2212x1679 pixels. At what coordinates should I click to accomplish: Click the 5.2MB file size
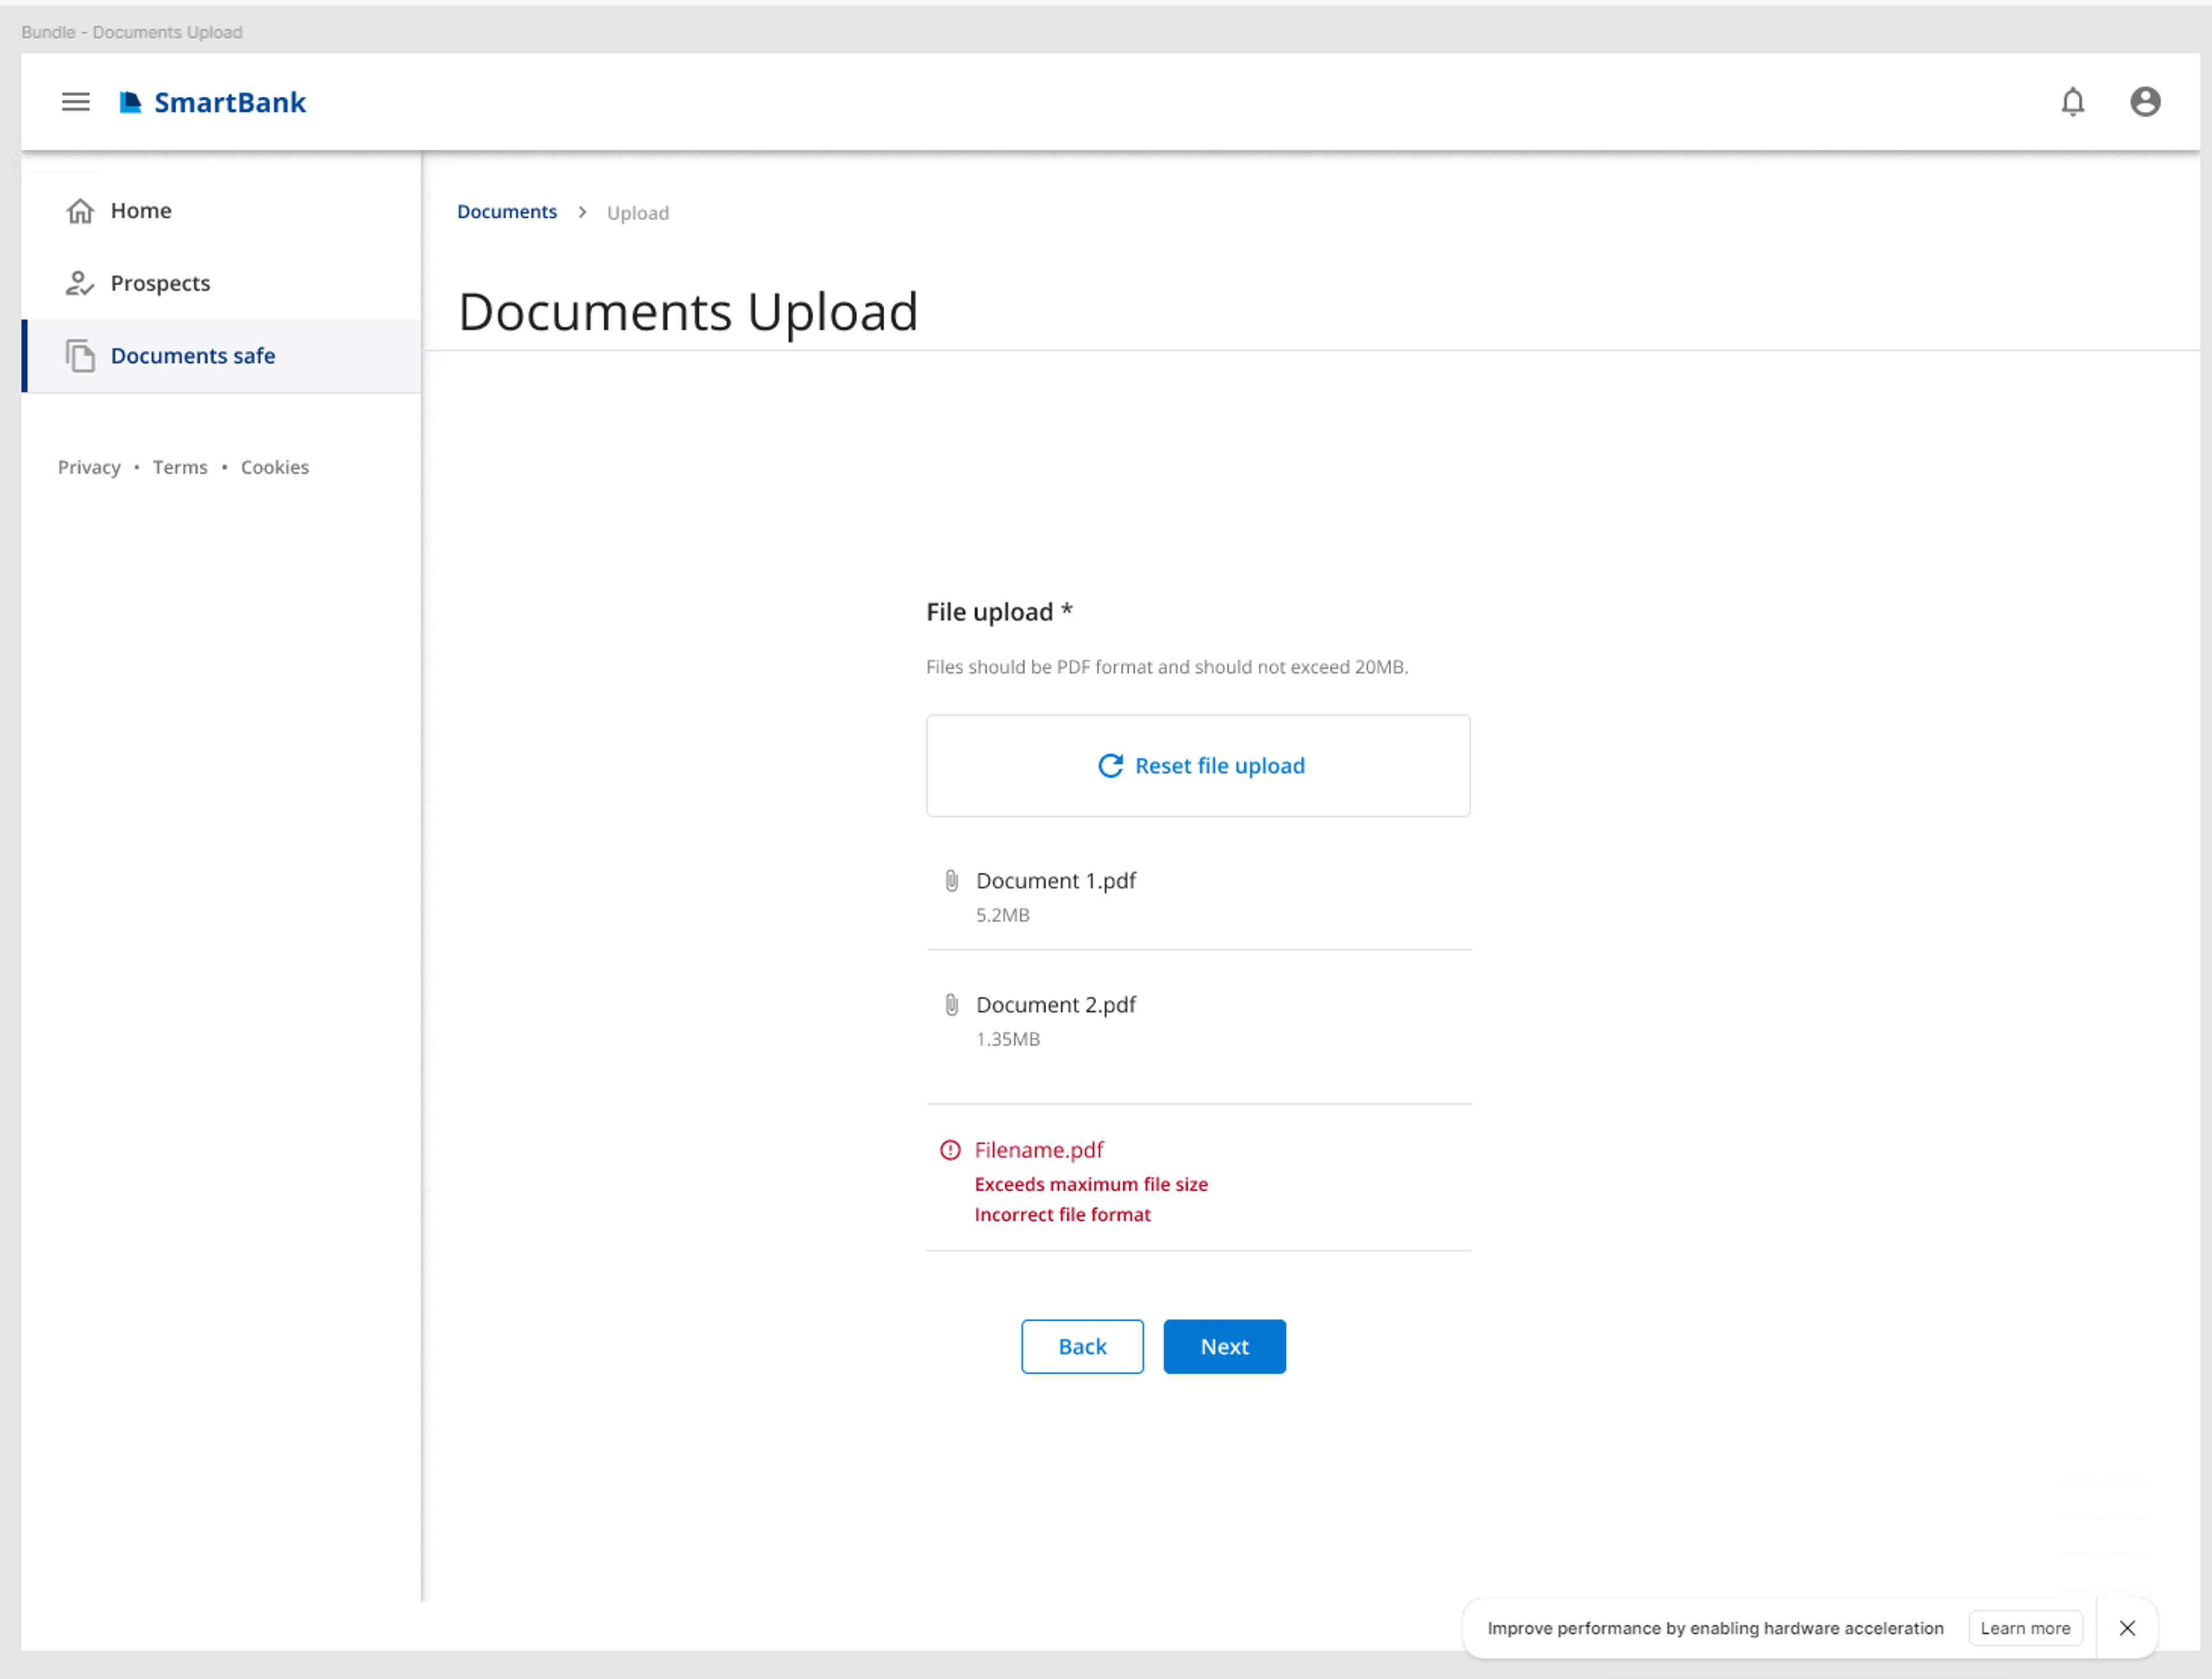click(1003, 915)
